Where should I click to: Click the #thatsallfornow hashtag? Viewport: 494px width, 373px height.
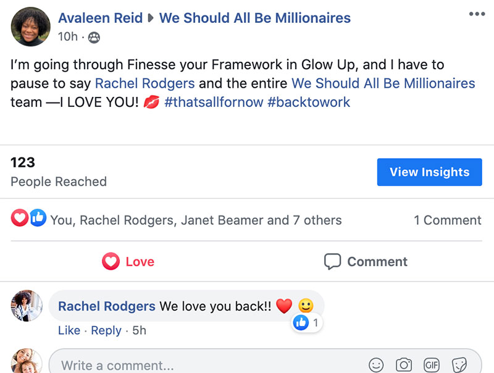click(x=214, y=102)
